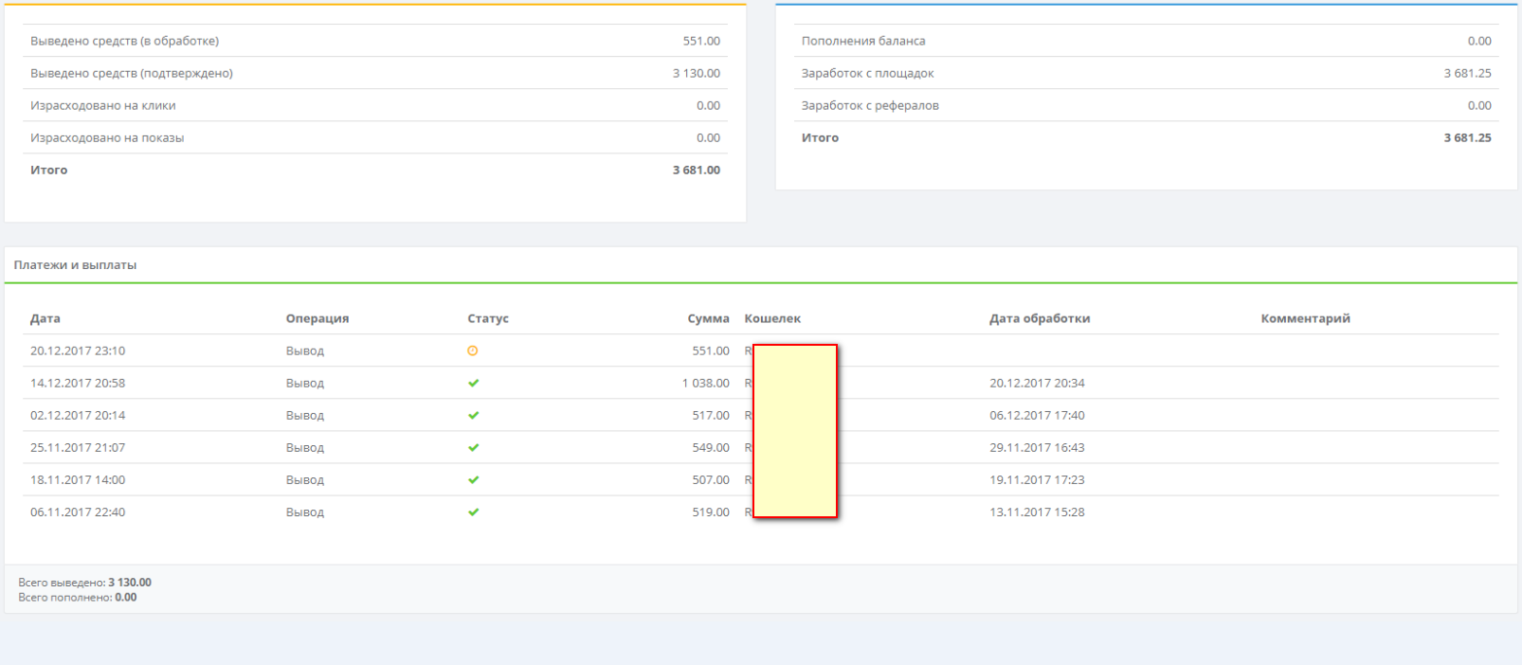Click the Дата обработки column header
1522x665 pixels.
coord(1039,318)
